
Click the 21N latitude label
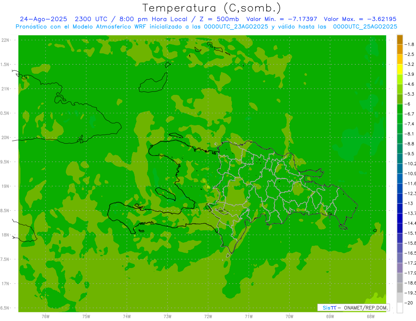point(5,89)
